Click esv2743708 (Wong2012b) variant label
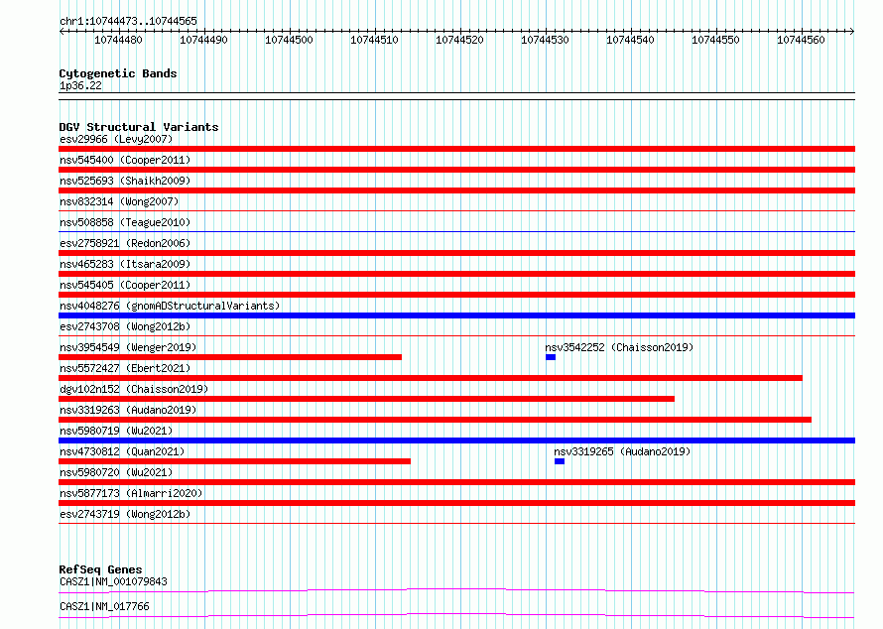883x629 pixels. pyautogui.click(x=125, y=326)
